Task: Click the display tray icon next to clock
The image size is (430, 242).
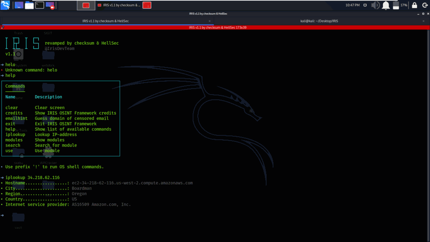Action: pos(365,5)
